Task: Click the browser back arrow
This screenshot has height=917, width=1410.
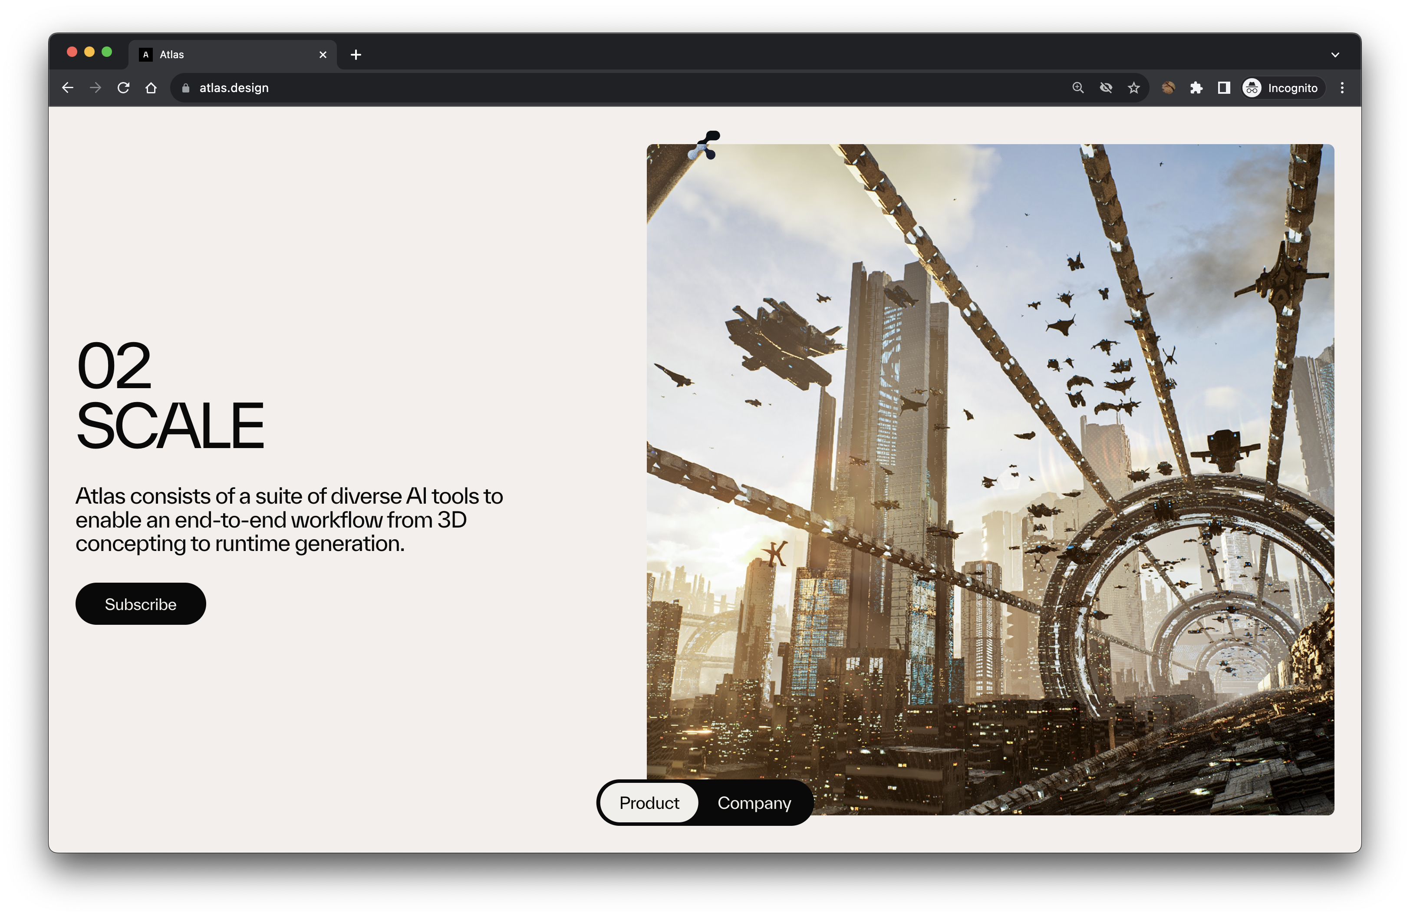Action: point(68,88)
